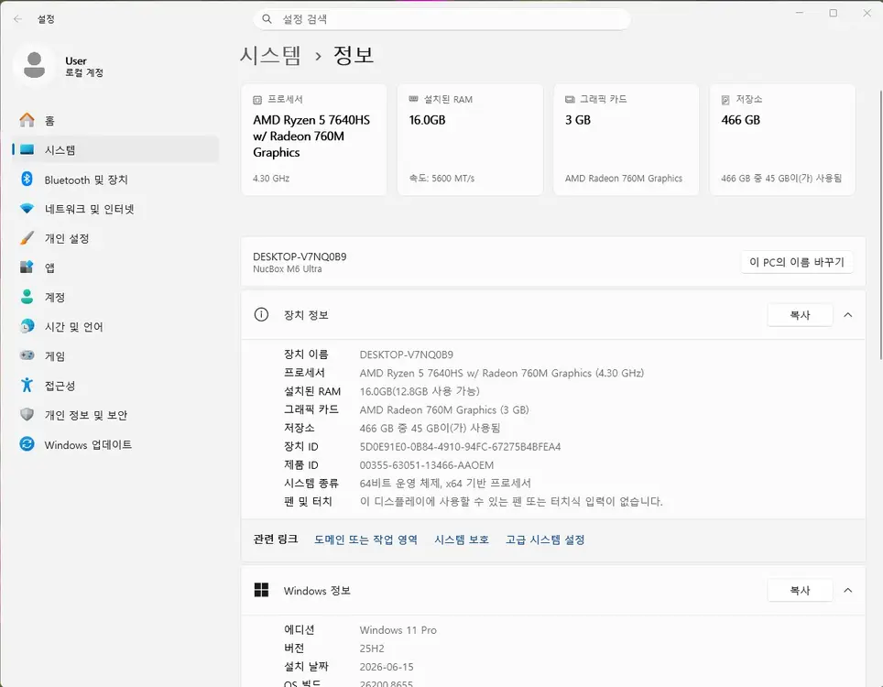Click the 설정 검색 search field
The width and height of the screenshot is (883, 687).
pyautogui.click(x=442, y=19)
